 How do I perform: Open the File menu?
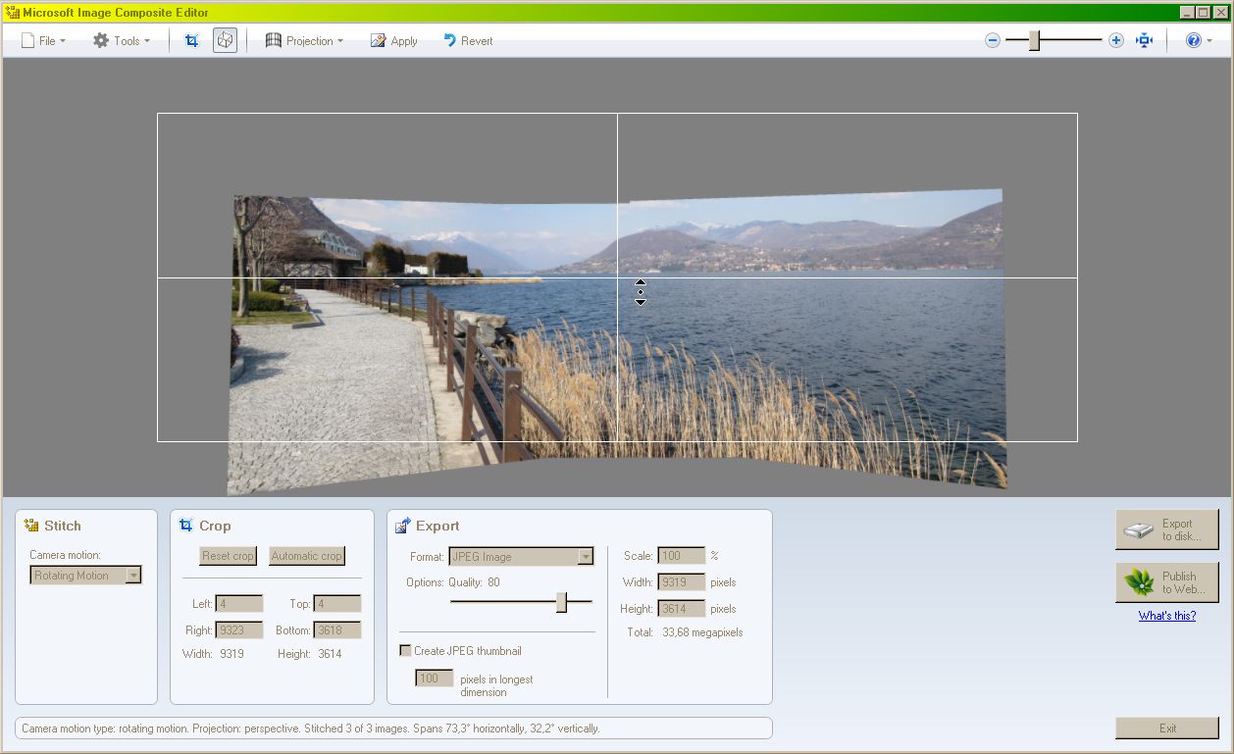click(43, 40)
